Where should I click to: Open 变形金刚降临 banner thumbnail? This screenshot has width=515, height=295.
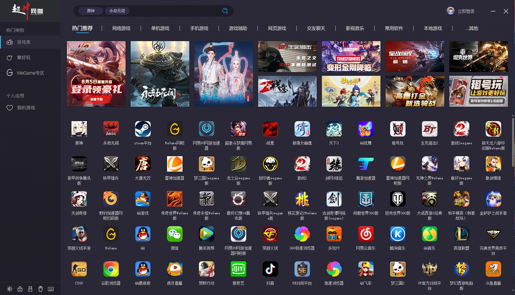351,57
